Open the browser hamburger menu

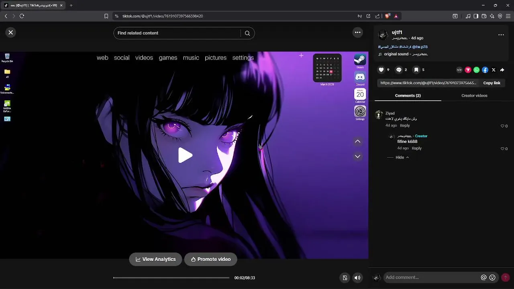coord(508,16)
